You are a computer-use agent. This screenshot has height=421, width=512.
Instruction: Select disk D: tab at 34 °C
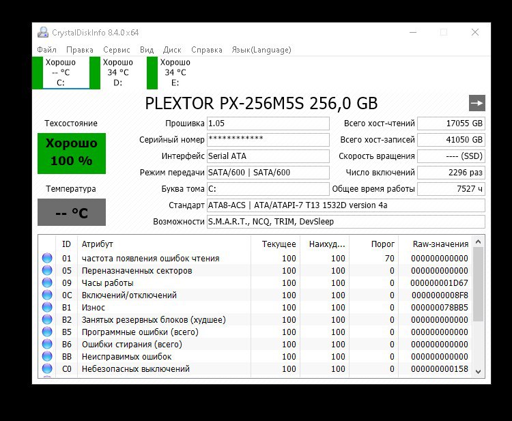pyautogui.click(x=118, y=72)
